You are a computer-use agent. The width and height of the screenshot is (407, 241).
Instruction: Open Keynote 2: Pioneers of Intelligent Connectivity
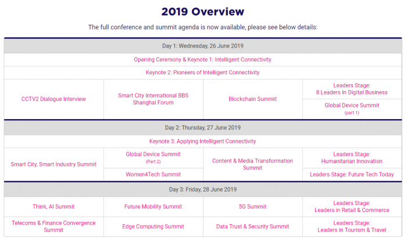coord(202,73)
